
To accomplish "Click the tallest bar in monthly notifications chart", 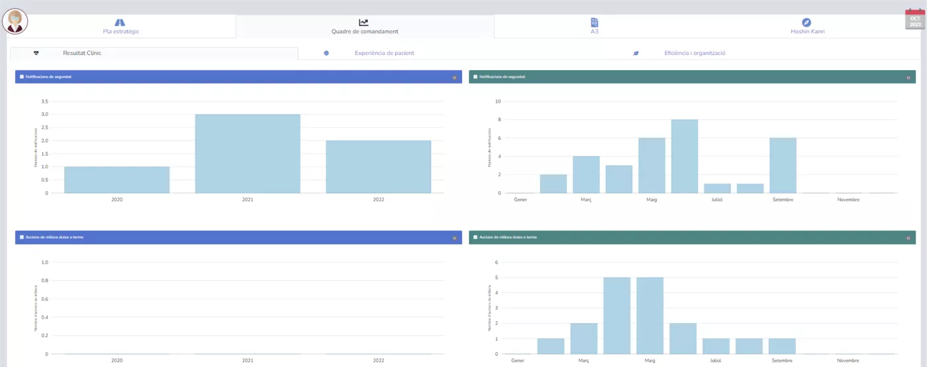I will pos(685,156).
